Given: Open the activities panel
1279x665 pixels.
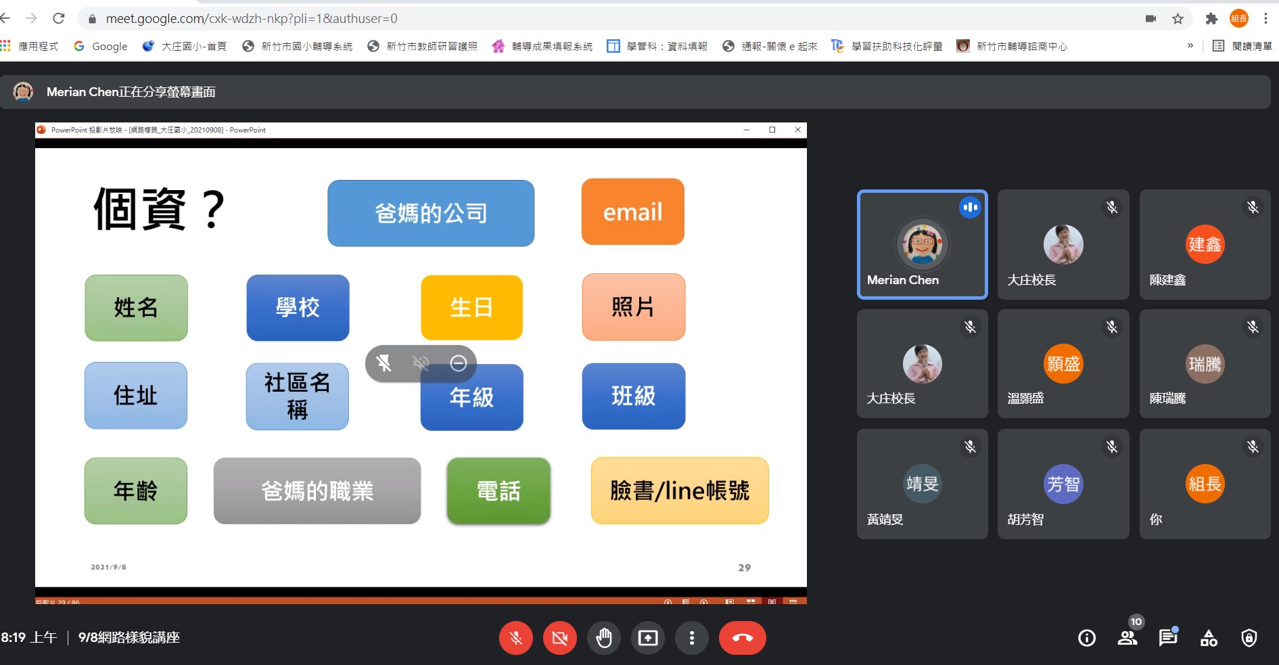Looking at the screenshot, I should 1208,638.
